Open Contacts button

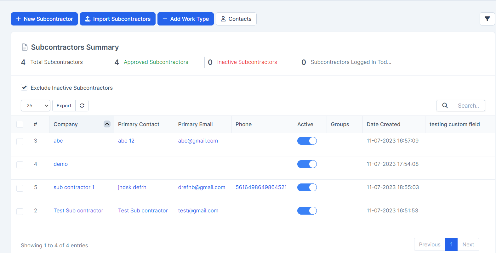[x=236, y=19]
